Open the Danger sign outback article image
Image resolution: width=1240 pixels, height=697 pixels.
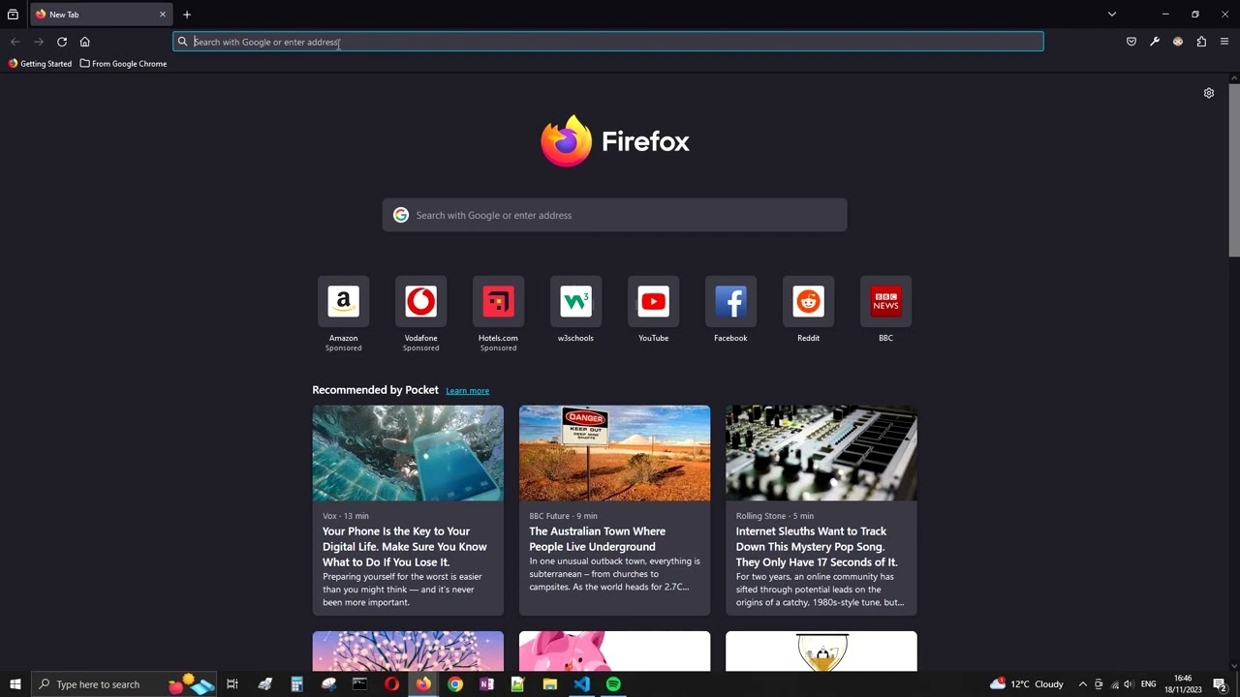(614, 453)
